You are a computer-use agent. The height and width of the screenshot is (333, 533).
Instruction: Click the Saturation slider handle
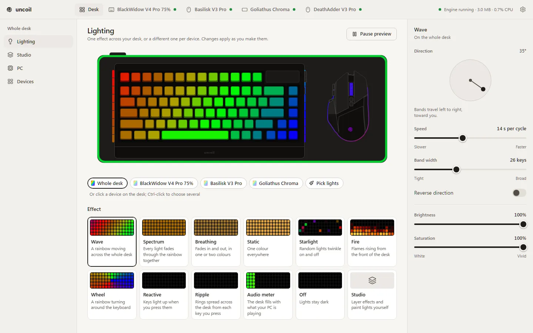pos(523,247)
